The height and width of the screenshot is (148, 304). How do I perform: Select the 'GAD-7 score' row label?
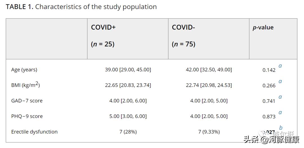pos(27,101)
